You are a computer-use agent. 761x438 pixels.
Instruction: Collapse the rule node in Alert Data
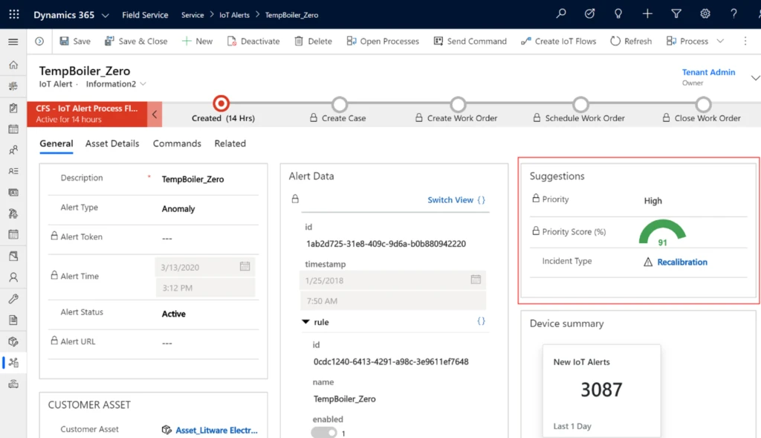[305, 321]
